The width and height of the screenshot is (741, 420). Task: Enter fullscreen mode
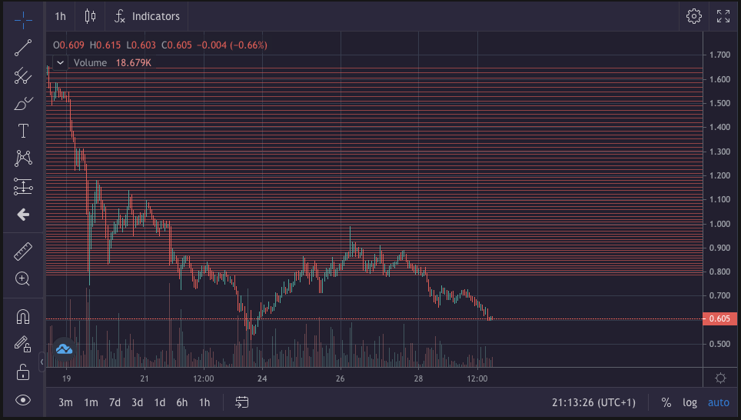point(723,16)
